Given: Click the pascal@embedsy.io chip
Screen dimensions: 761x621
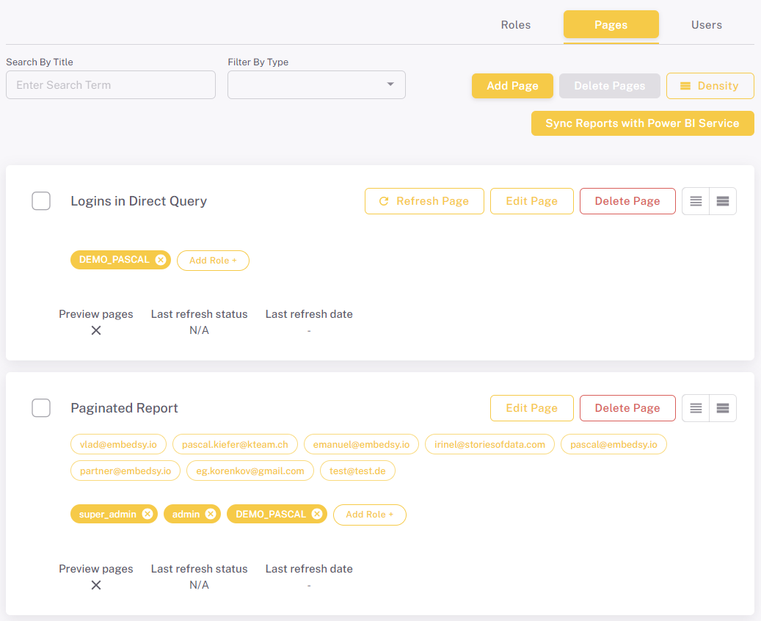Looking at the screenshot, I should click(x=613, y=444).
